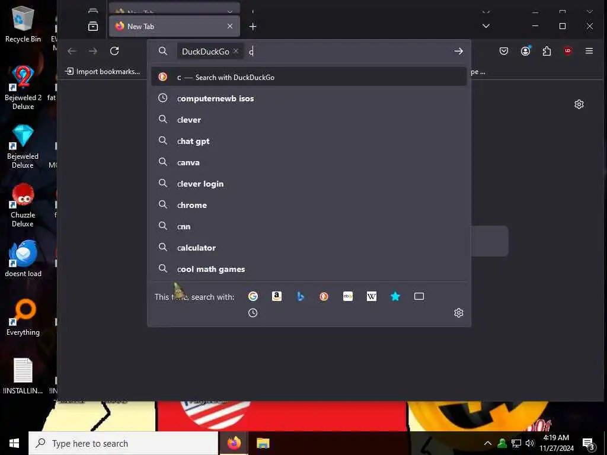Open the Extensions puzzle icon
607x455 pixels.
pos(547,51)
